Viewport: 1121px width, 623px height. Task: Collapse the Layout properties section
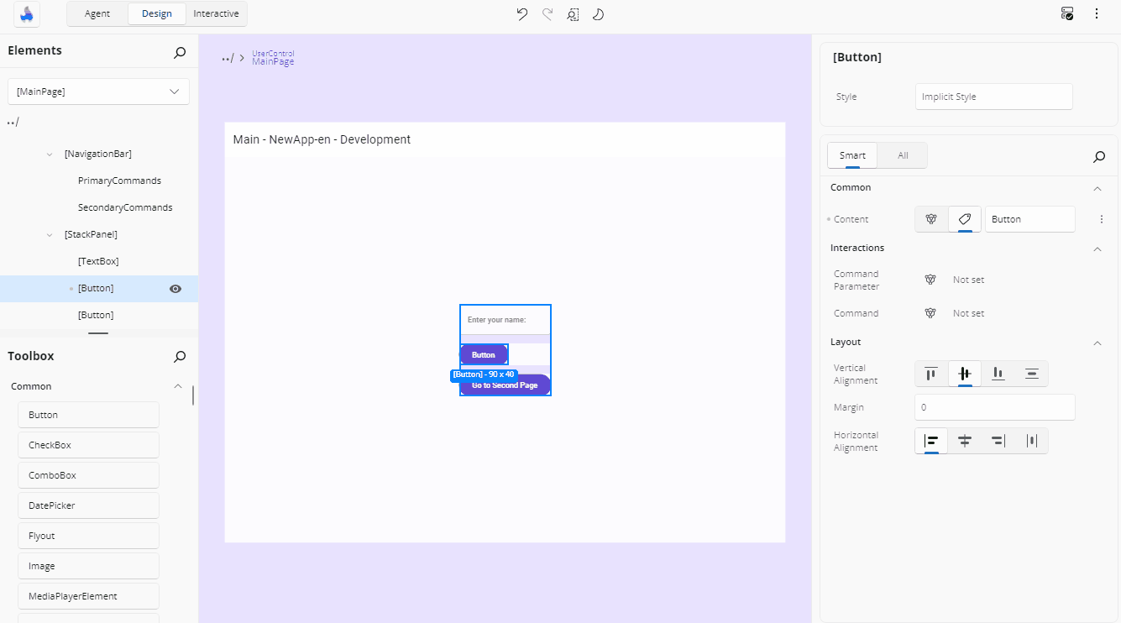(1097, 343)
